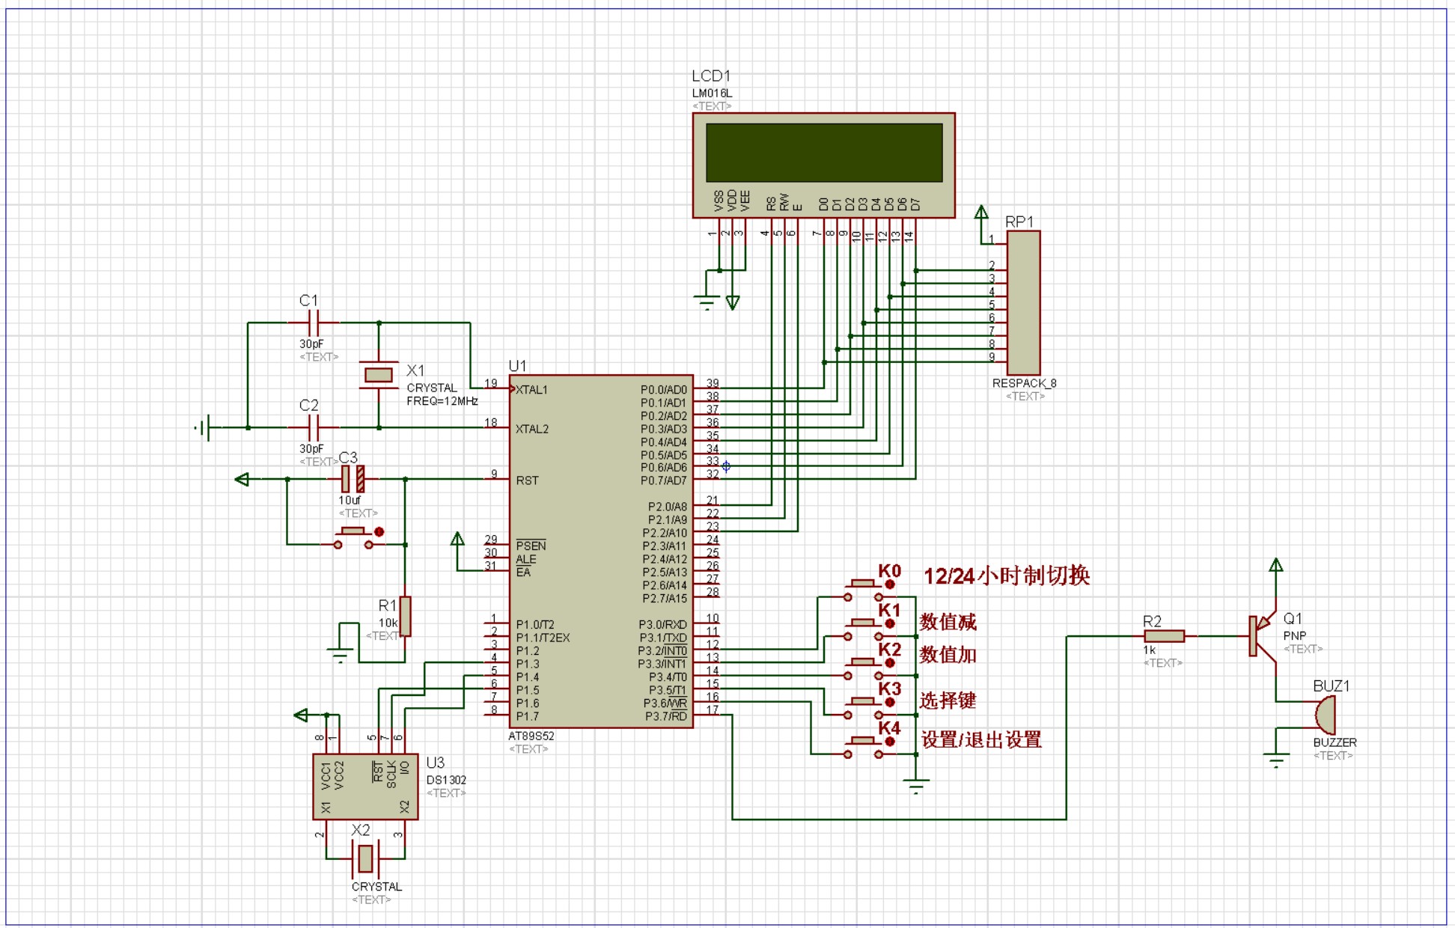Screen dimensions: 1455x928
Task: Click the 'XTAL2' pin label
Action: click(x=531, y=429)
